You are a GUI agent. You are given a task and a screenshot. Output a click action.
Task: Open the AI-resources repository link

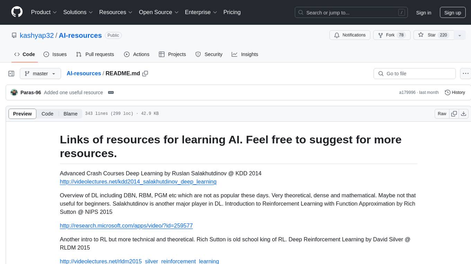coord(80,35)
